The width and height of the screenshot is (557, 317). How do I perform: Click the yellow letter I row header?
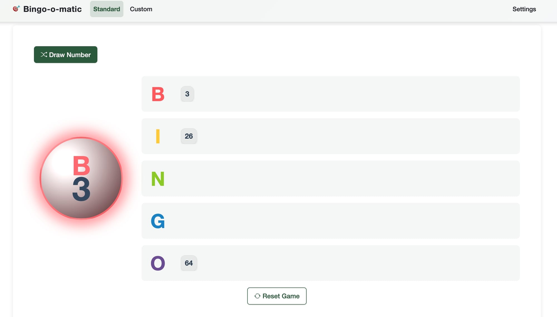click(158, 136)
